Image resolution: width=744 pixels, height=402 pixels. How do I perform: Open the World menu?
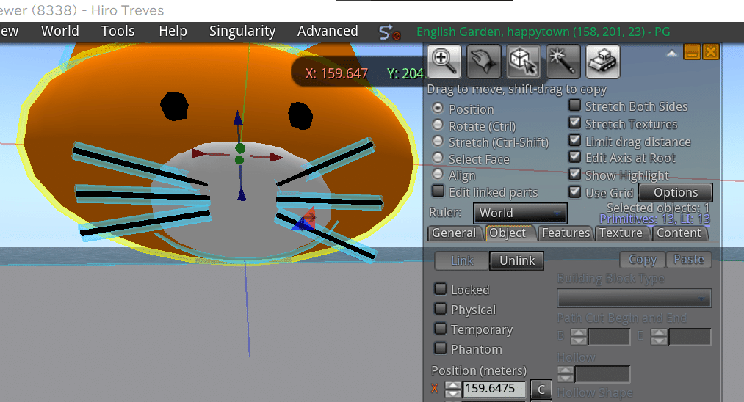tap(59, 32)
